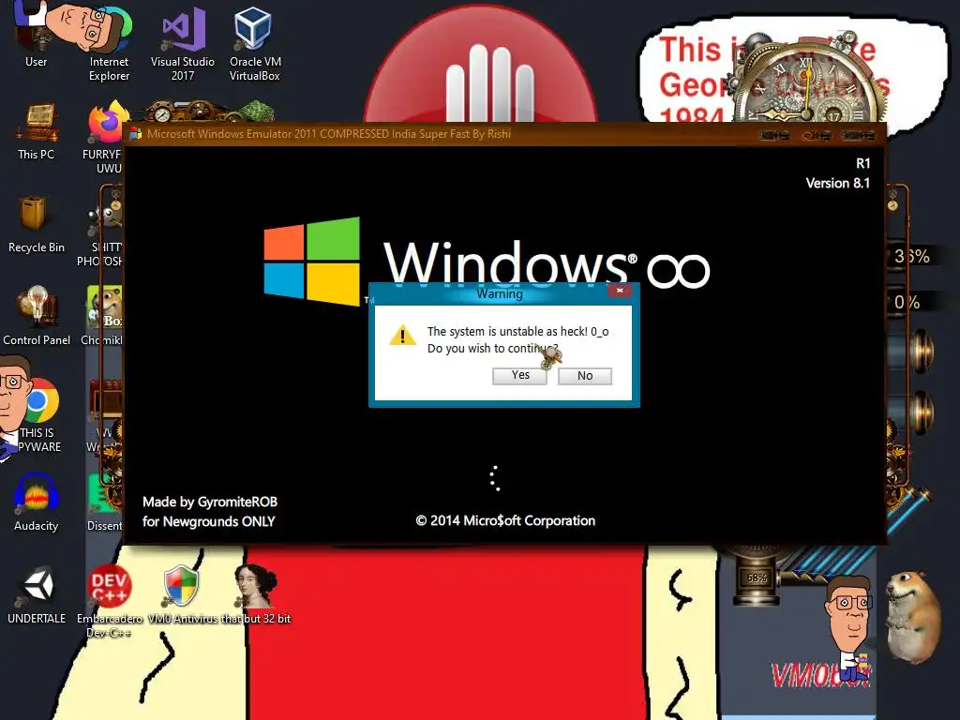
Task: Click Yes in the Warning dialog
Action: point(519,375)
